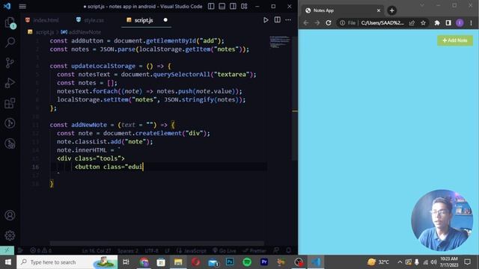
Task: Open Spotify from the taskbar
Action: tap(247, 262)
